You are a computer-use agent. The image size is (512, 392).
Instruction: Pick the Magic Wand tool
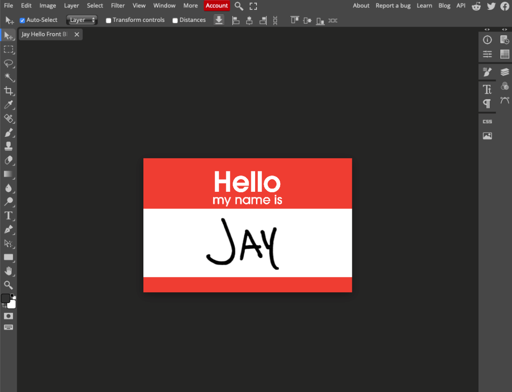[8, 77]
